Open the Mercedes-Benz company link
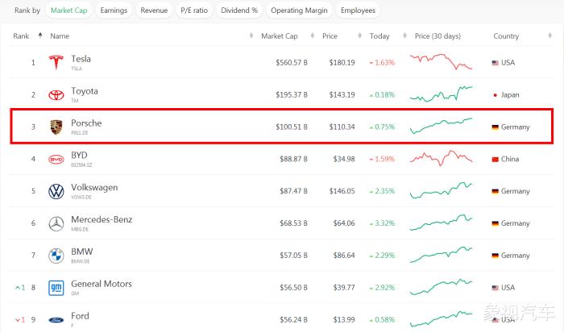This screenshot has width=564, height=333. click(x=102, y=219)
